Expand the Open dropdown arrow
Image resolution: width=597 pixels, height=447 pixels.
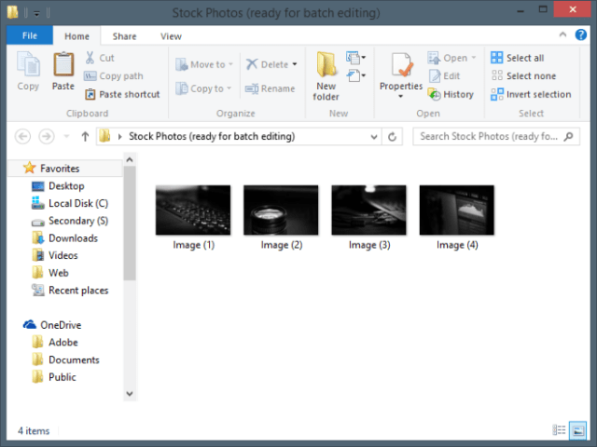pos(474,58)
